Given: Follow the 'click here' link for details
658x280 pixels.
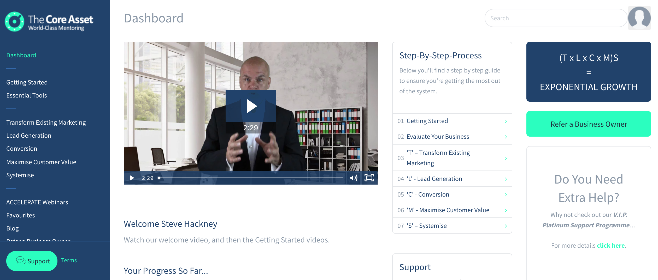Looking at the screenshot, I should coord(610,246).
